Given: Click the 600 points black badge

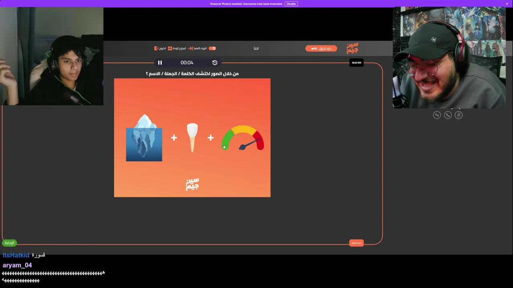Looking at the screenshot, I should click(356, 63).
